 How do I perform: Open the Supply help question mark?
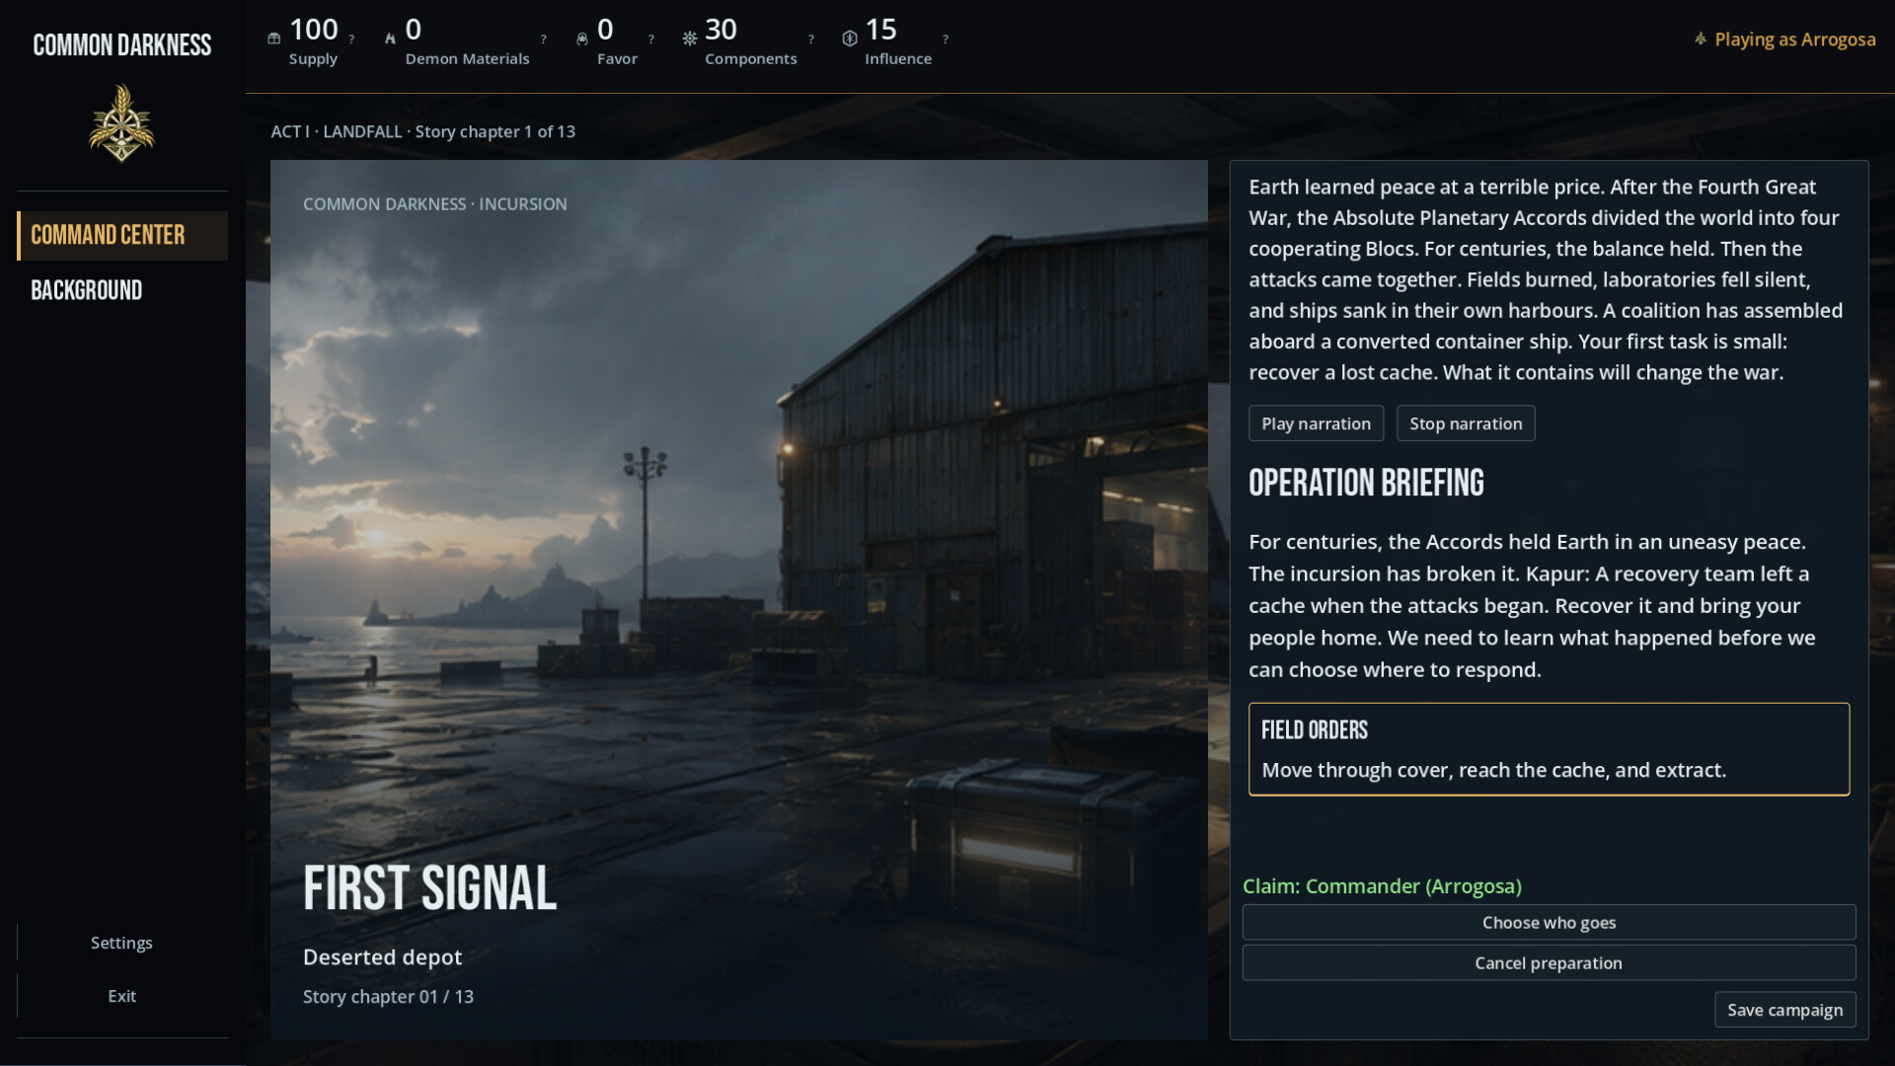(x=352, y=39)
